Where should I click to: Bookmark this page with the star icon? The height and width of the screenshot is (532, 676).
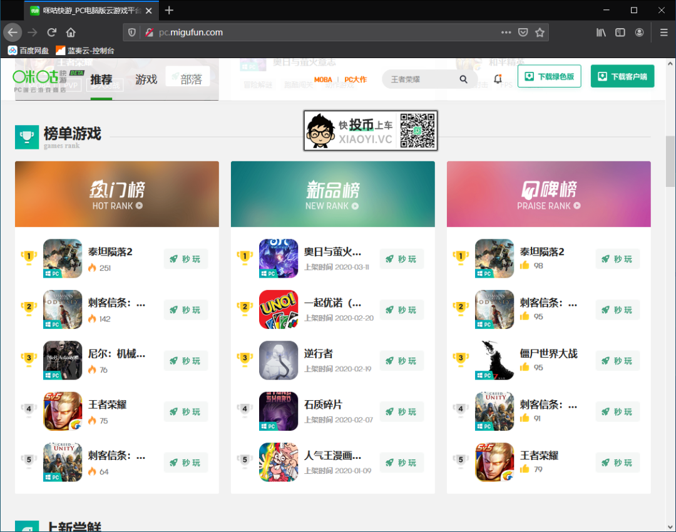click(540, 32)
